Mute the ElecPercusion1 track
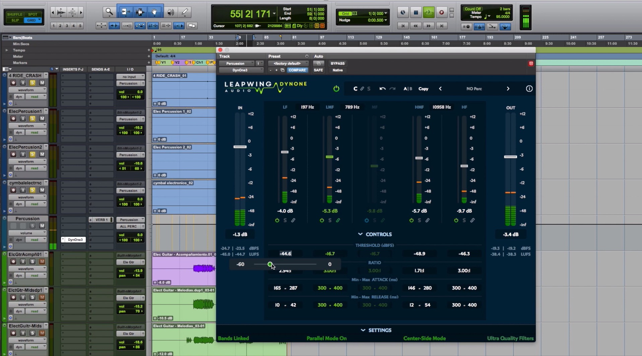This screenshot has height=356, width=642. [42, 118]
